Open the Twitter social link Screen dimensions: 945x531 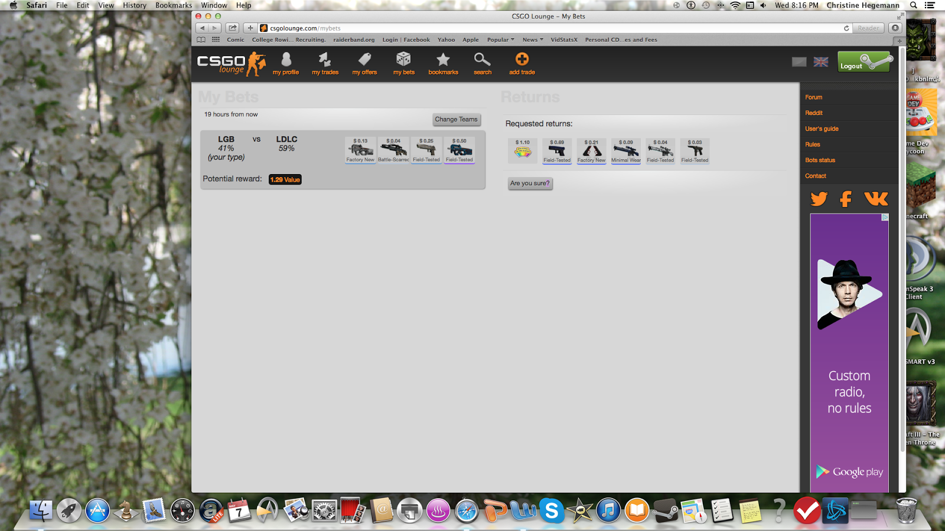click(819, 199)
